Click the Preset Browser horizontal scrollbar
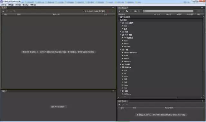 [x=148, y=98]
